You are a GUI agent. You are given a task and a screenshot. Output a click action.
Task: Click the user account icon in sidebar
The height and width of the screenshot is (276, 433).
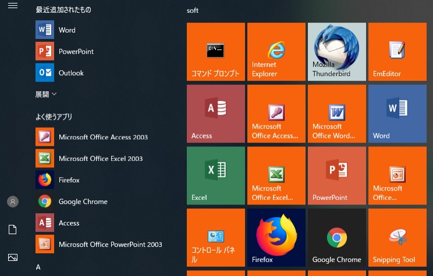(13, 202)
